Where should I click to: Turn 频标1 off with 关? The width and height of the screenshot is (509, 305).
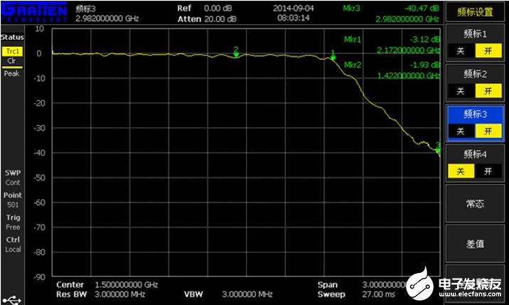coord(461,51)
